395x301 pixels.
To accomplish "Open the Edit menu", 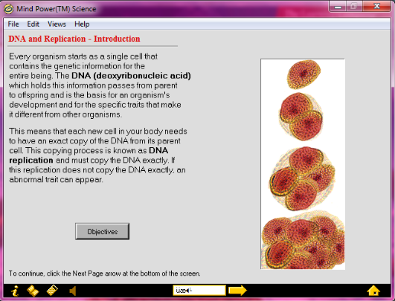I will click(33, 25).
